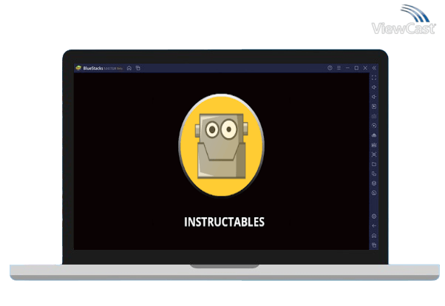Screen dimensions: 445x306
Task: Open recent apps icon at sidebar bottom
Action: 374,245
